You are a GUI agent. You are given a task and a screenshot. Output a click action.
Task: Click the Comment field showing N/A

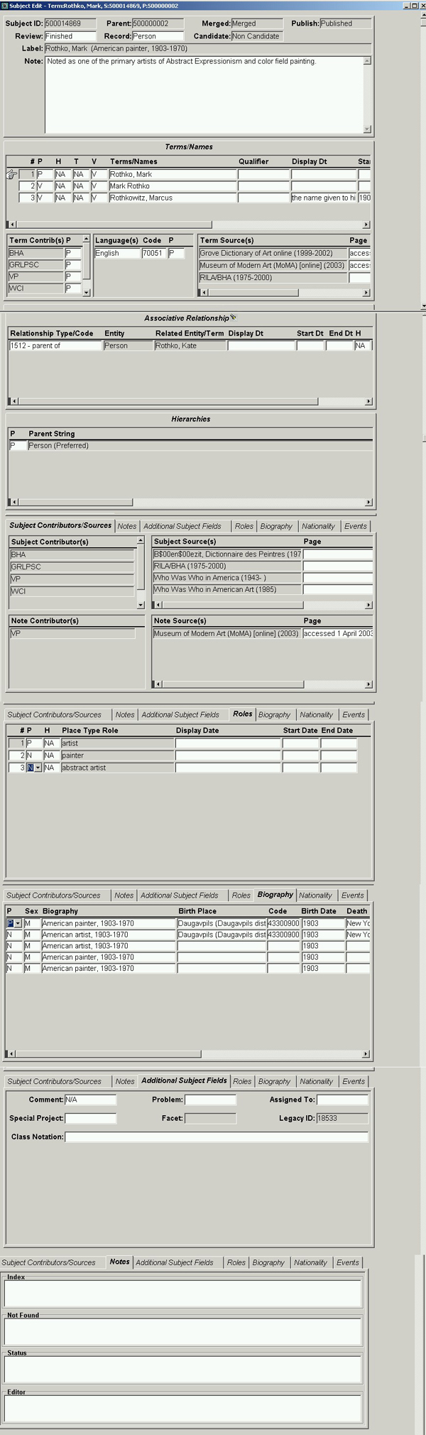click(90, 1100)
